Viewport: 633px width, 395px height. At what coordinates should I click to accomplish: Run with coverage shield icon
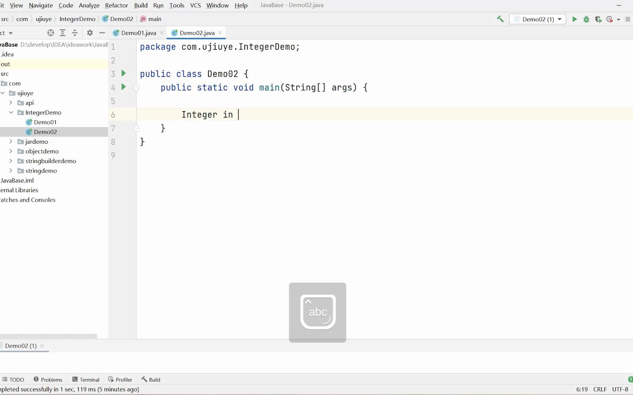598,19
